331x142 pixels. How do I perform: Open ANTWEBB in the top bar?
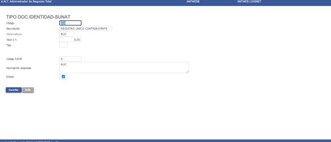click(x=193, y=1)
